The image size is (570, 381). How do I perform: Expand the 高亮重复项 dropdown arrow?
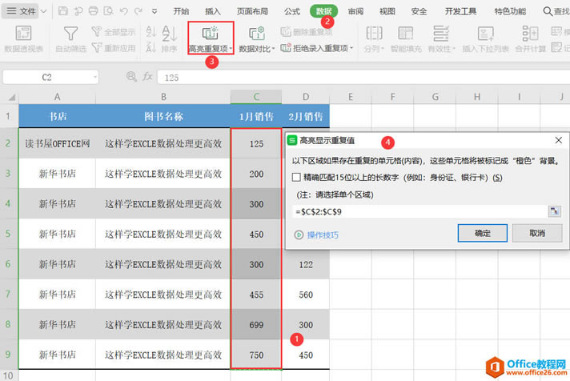coord(231,48)
